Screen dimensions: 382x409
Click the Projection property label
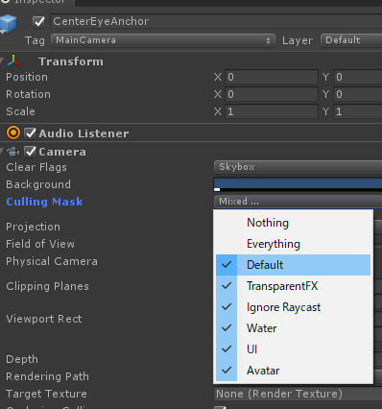coord(33,227)
